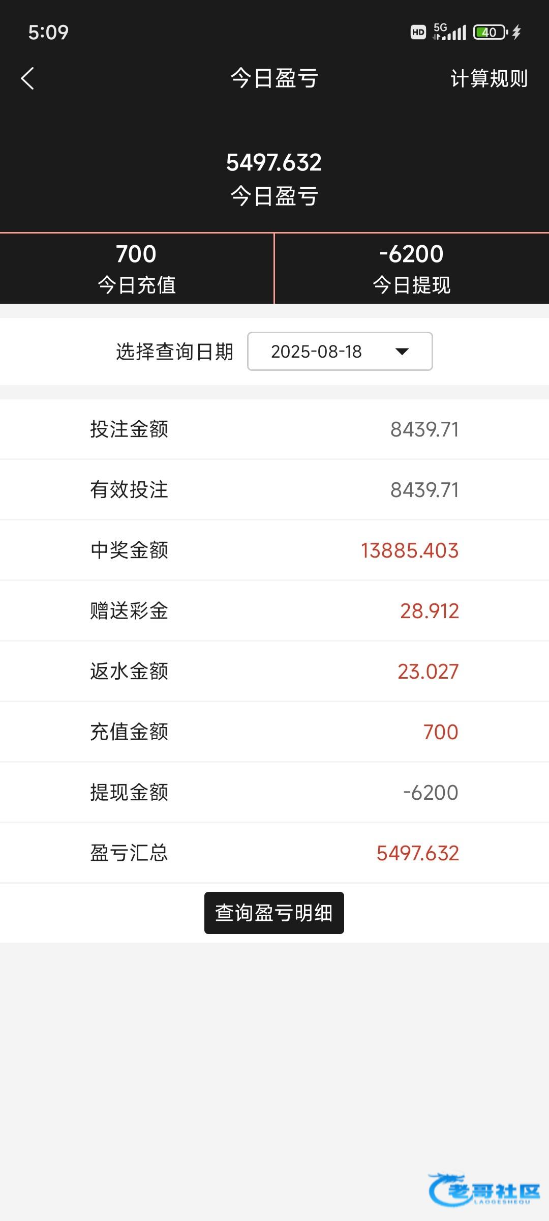Click the dropdown arrow beside 2025-08-18
Image resolution: width=549 pixels, height=1221 pixels.
point(402,352)
